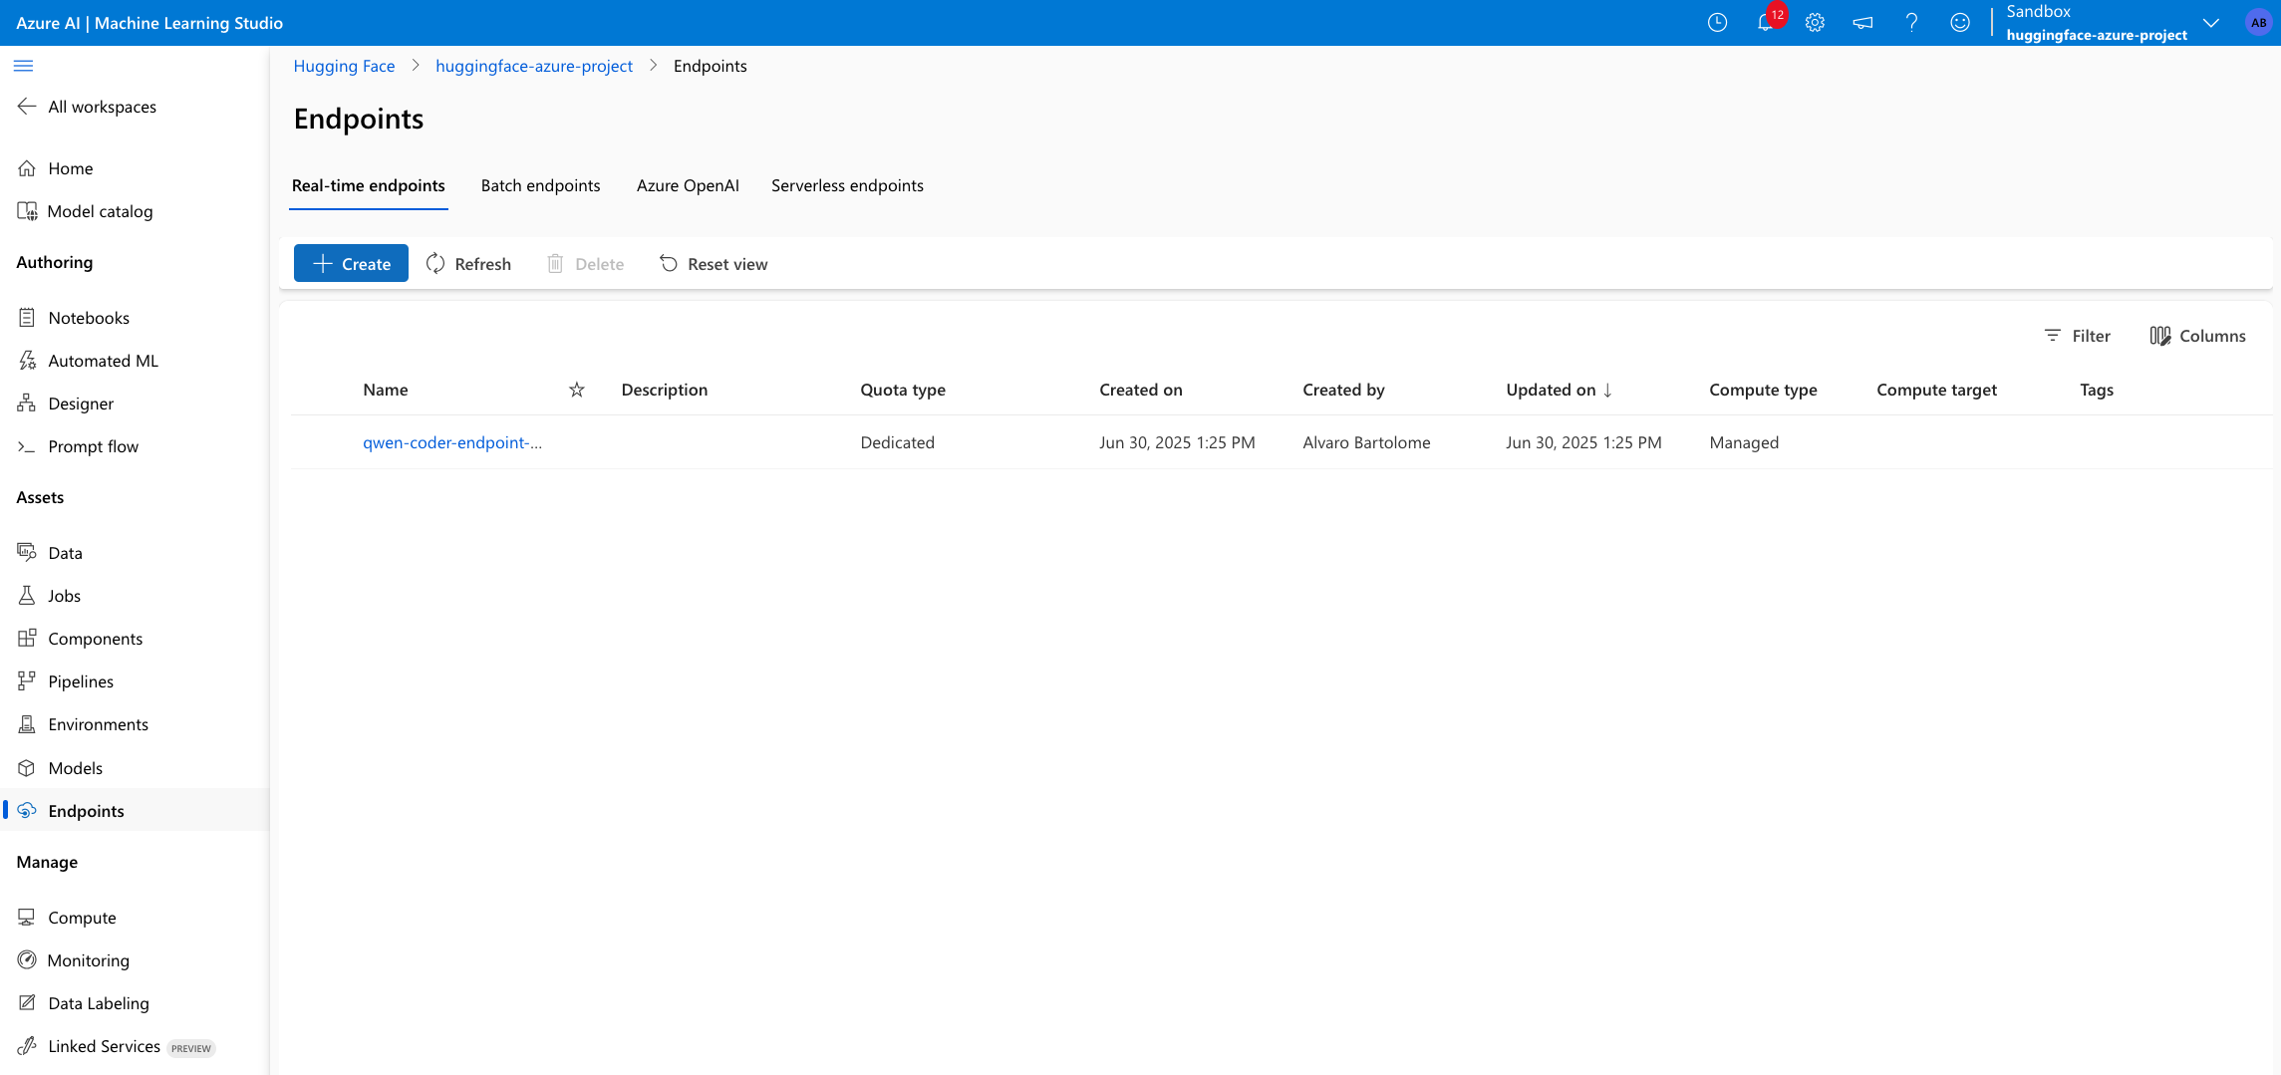This screenshot has height=1075, width=2281.
Task: Collapse the navigation using the hamburger icon
Action: point(24,65)
